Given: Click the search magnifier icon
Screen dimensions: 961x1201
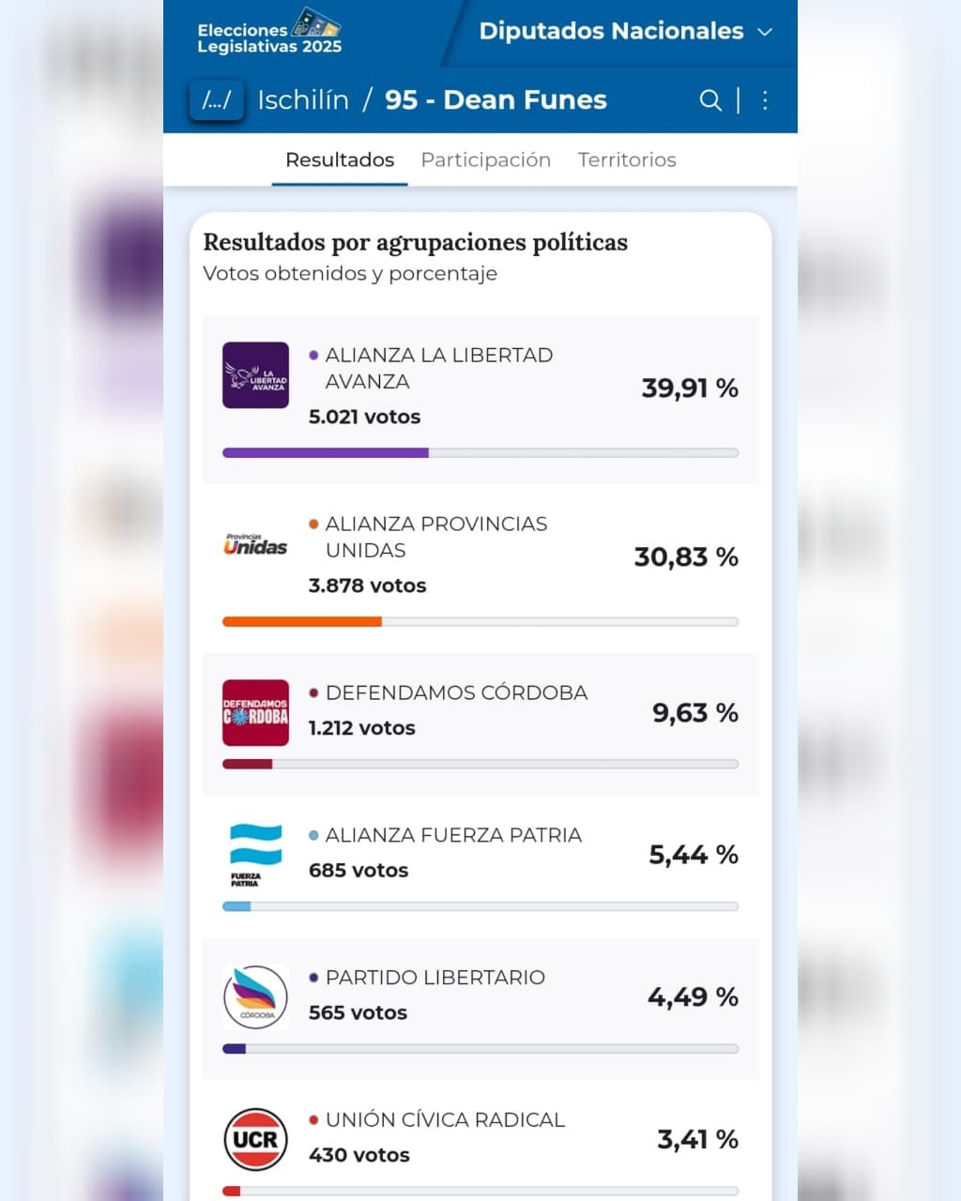Looking at the screenshot, I should [x=710, y=100].
